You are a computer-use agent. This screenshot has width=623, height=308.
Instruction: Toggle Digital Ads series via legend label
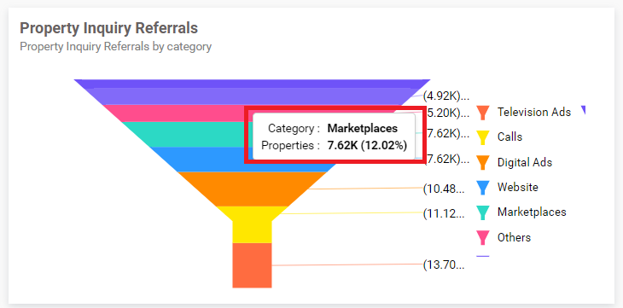(x=525, y=162)
